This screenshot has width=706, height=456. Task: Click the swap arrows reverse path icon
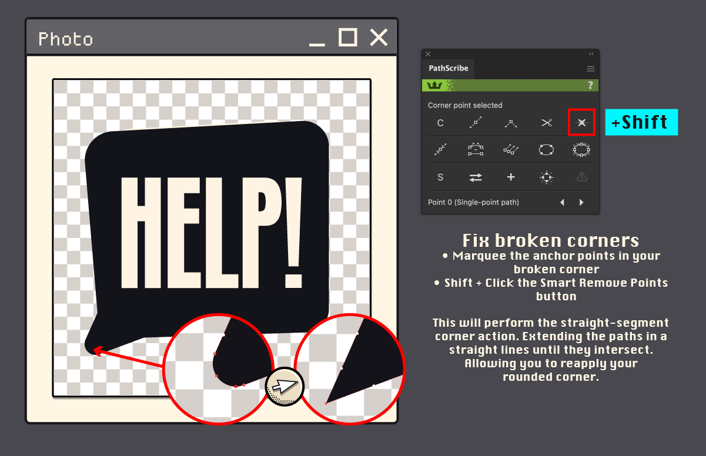tap(476, 177)
